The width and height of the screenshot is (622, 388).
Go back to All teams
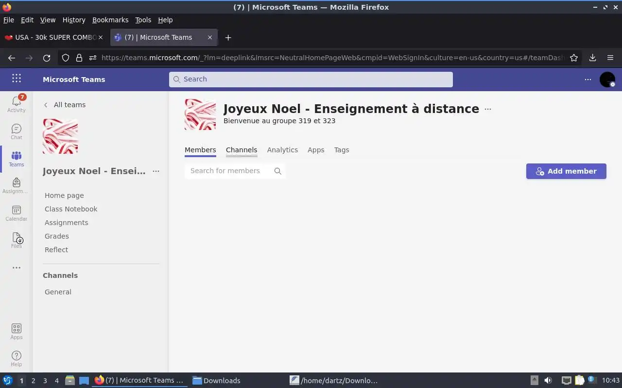tap(65, 105)
